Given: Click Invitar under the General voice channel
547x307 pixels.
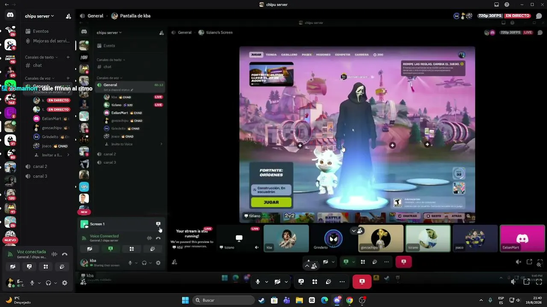Looking at the screenshot, I should coord(52,155).
